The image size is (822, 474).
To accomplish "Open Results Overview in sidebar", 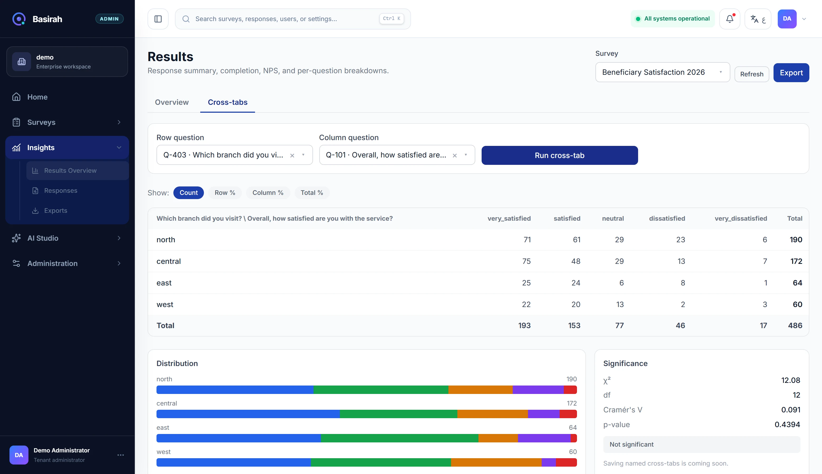I will coord(77,171).
